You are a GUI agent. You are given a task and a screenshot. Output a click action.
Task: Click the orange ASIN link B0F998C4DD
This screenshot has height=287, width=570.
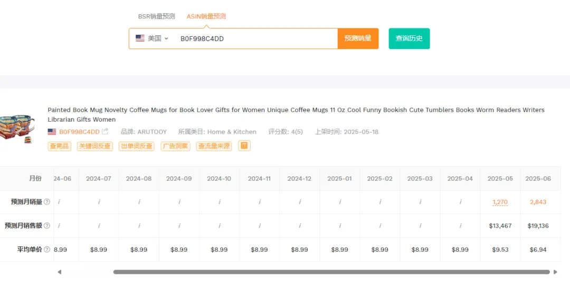click(79, 132)
